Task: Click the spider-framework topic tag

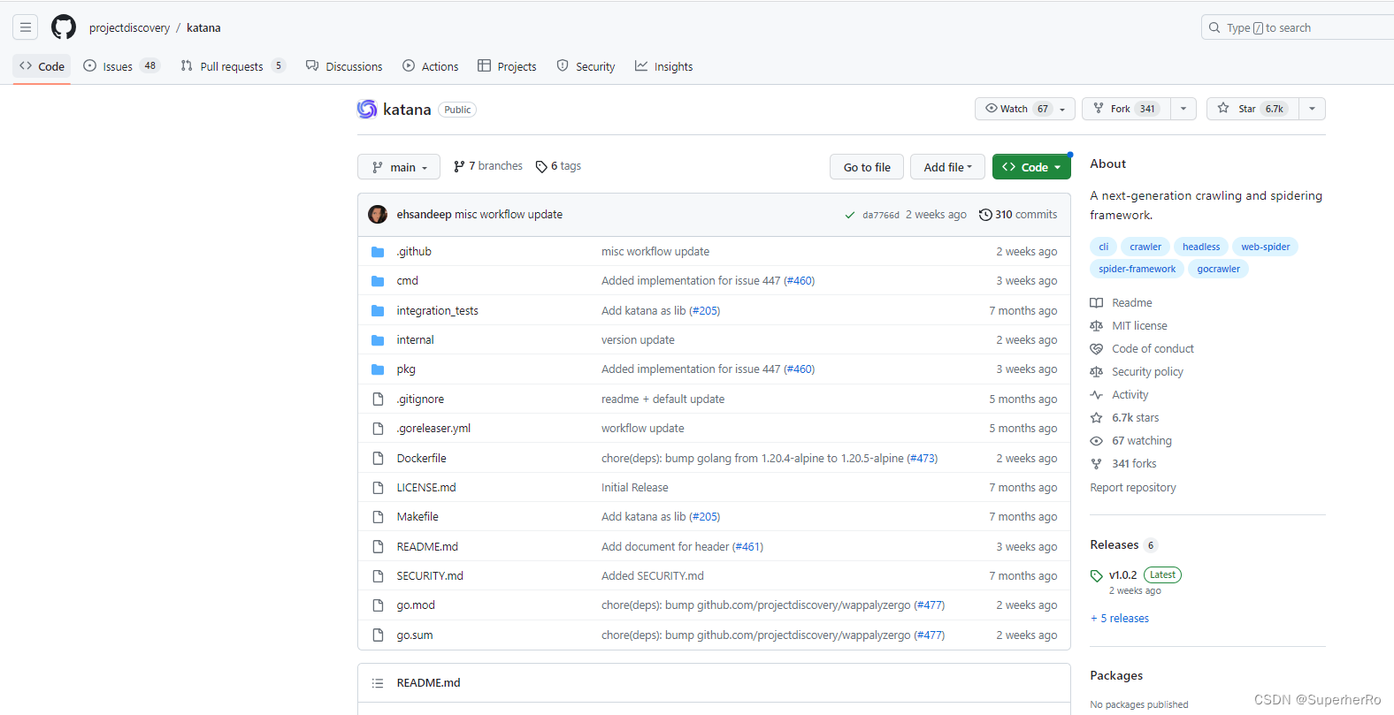Action: click(1137, 269)
